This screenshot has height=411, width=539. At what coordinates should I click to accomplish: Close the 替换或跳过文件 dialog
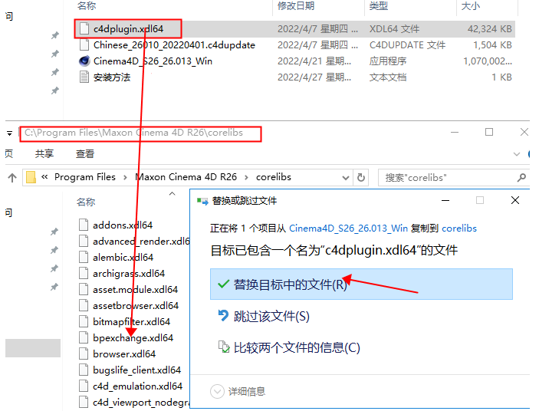tap(515, 200)
